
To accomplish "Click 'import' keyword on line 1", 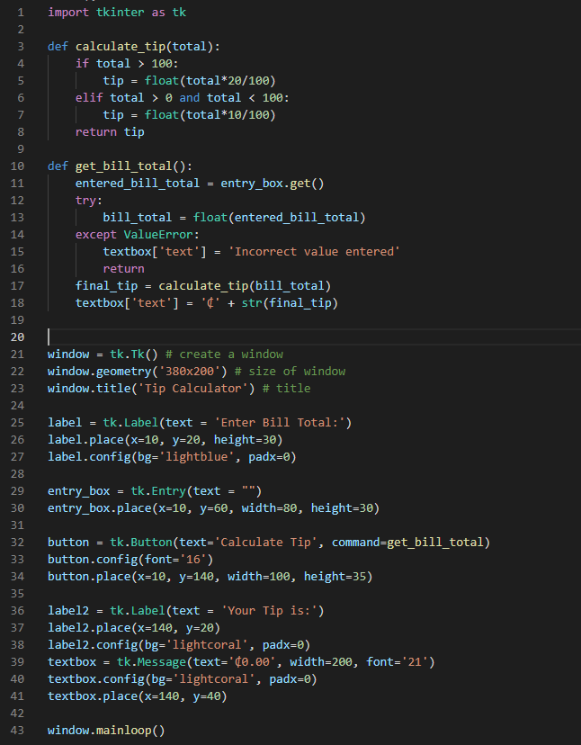I will (x=68, y=13).
